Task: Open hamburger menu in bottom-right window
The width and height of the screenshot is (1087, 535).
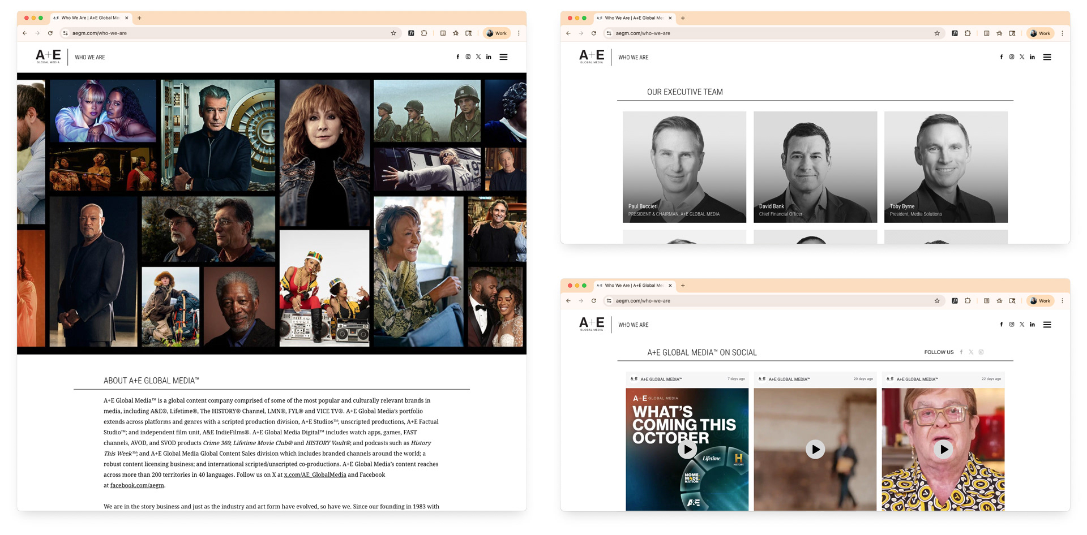Action: 1047,325
